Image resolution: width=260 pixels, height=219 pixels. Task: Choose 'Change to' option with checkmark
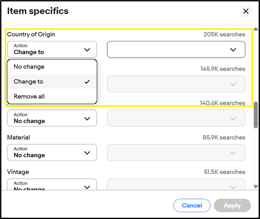coord(29,82)
